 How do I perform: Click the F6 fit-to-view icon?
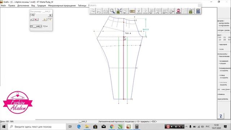[119, 11]
